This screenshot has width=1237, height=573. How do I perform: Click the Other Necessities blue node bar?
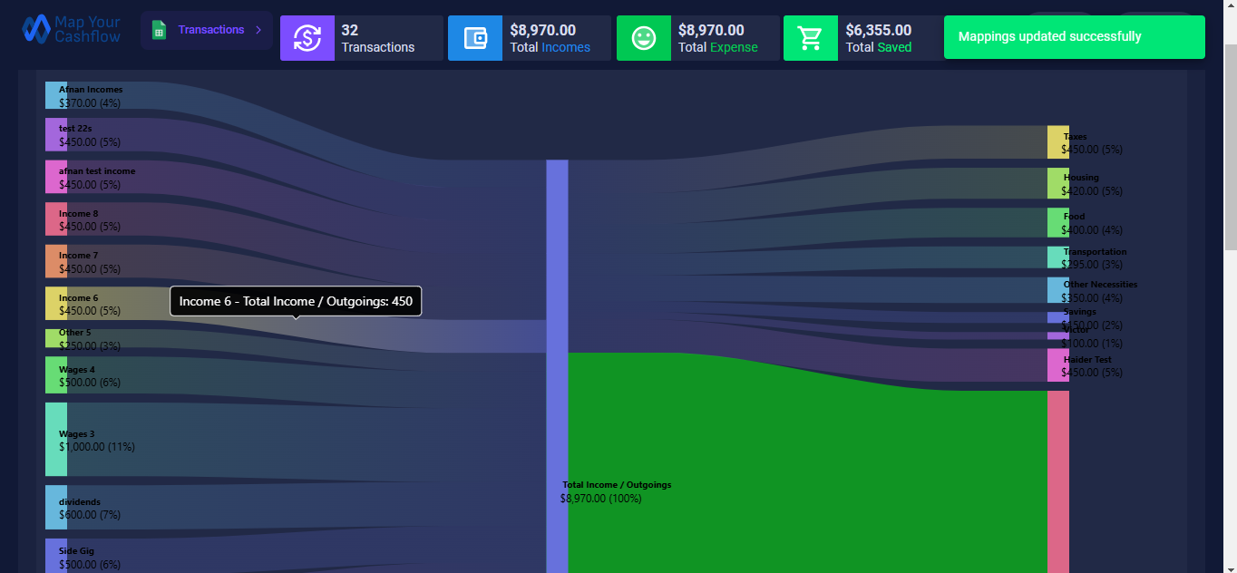pos(1058,290)
